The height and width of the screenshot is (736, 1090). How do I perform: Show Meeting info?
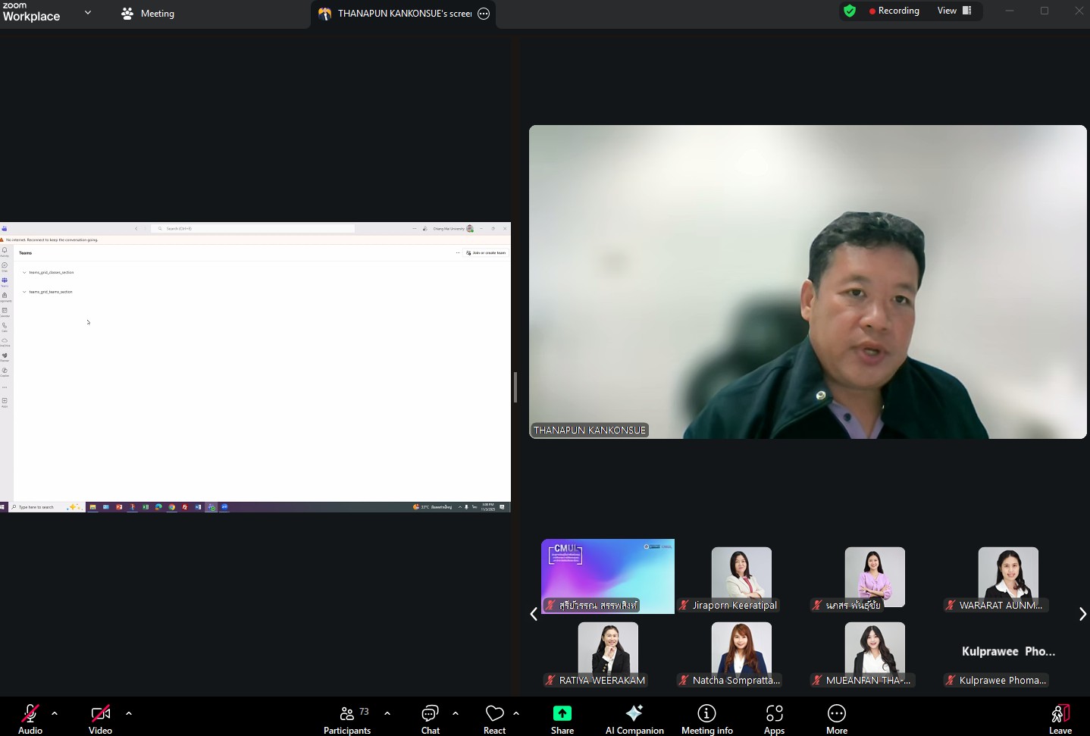click(706, 719)
